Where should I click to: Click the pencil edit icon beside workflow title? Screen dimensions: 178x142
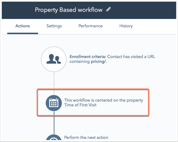pyautogui.click(x=108, y=9)
